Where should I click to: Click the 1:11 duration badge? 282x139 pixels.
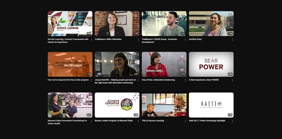[183, 34]
